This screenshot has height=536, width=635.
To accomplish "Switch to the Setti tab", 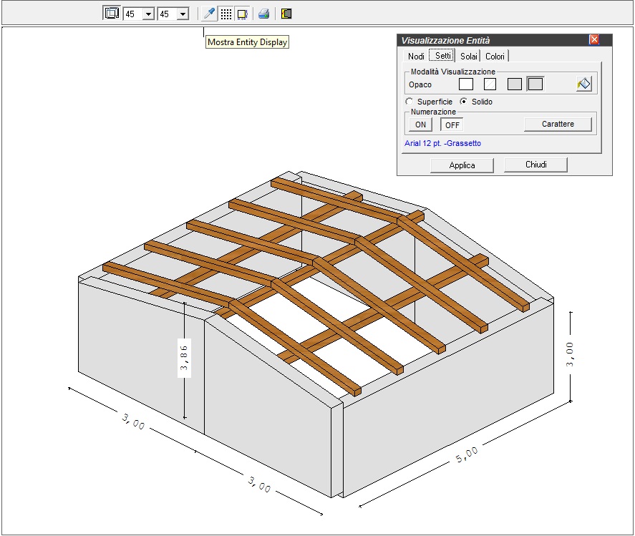I will coord(442,56).
